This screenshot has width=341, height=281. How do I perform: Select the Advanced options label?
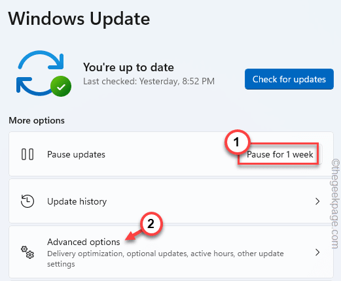pos(84,242)
